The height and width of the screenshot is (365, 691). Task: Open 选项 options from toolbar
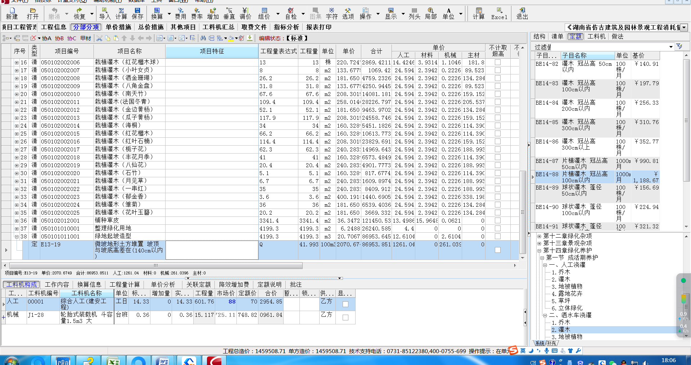coord(348,13)
